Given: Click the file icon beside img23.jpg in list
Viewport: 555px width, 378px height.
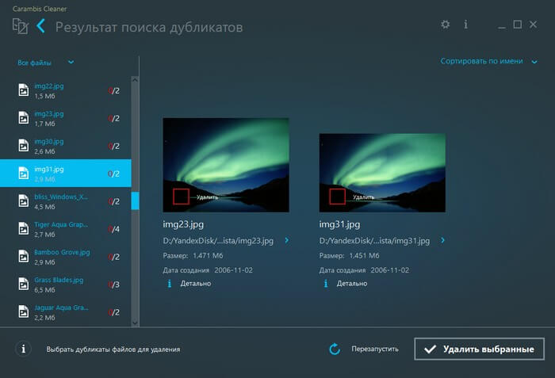Looking at the screenshot, I should (23, 118).
